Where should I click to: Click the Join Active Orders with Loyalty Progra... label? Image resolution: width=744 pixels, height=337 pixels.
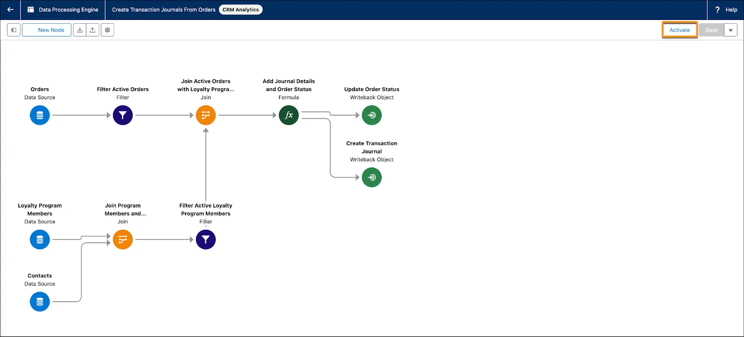pos(206,85)
